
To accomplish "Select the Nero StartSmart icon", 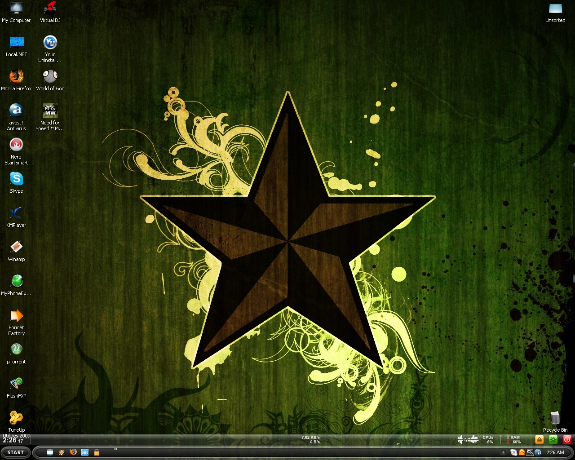I will point(16,145).
